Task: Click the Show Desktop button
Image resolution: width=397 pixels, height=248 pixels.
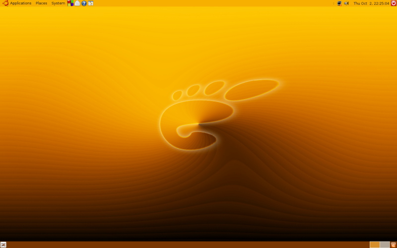Action: pyautogui.click(x=3, y=245)
